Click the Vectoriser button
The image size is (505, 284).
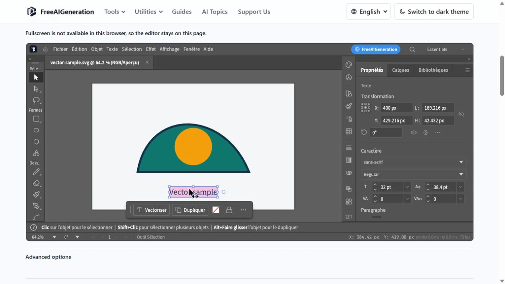coord(151,210)
